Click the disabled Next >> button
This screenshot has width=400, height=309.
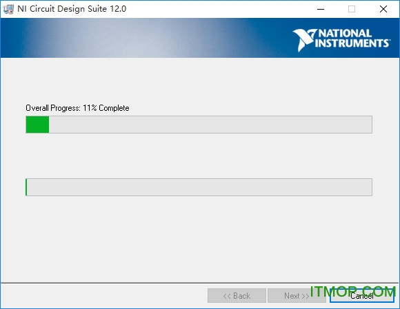pos(297,296)
